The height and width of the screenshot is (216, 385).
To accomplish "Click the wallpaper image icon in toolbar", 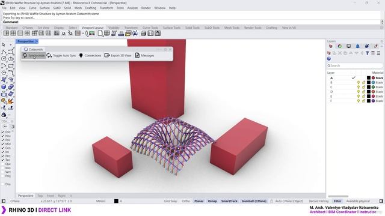I will coord(92,33).
